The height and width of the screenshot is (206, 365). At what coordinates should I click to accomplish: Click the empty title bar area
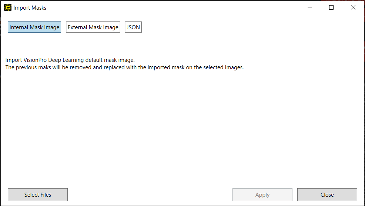point(167,7)
